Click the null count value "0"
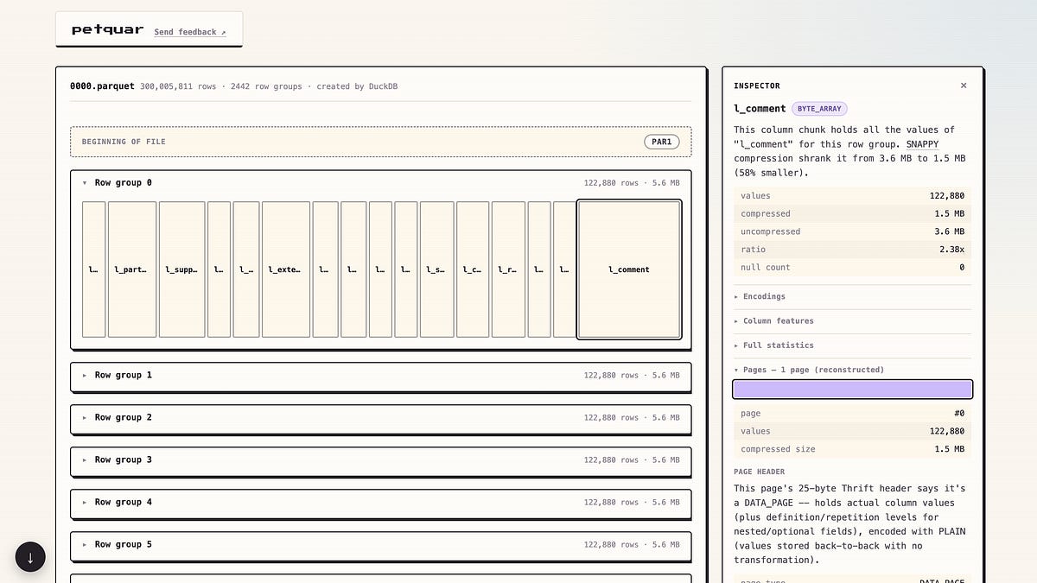1037x583 pixels. click(x=962, y=268)
